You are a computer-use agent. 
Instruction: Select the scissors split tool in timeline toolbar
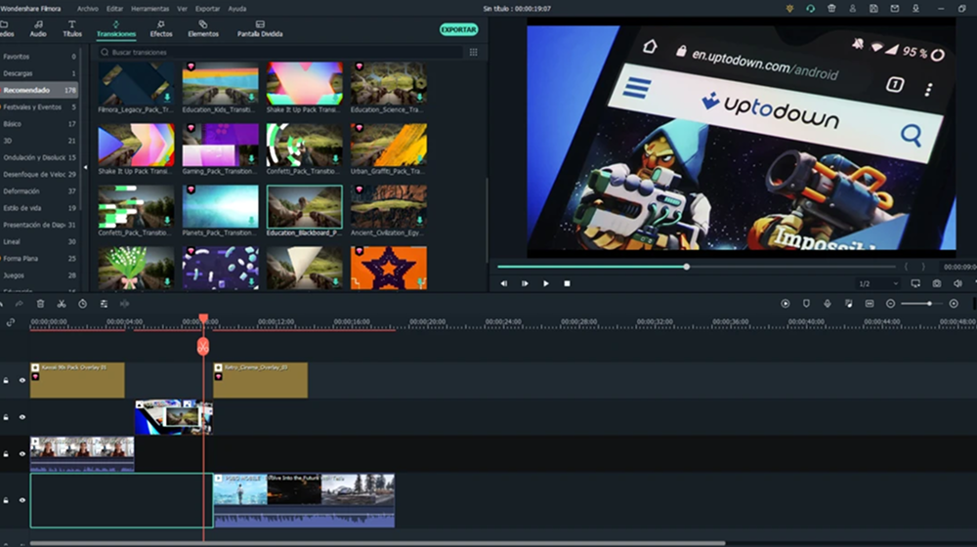pos(61,304)
